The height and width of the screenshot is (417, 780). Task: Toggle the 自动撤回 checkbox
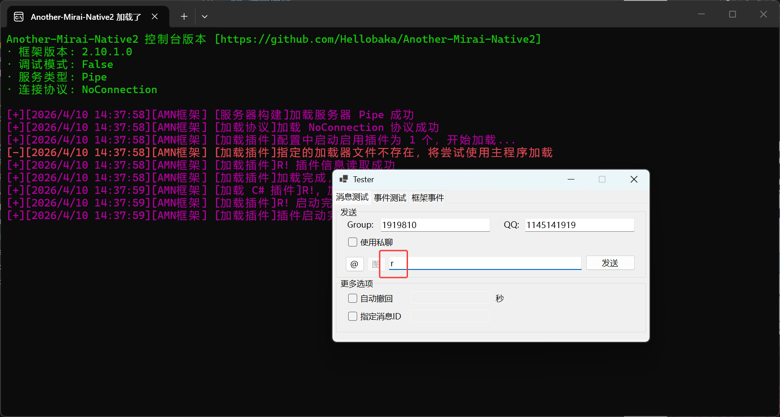point(353,298)
